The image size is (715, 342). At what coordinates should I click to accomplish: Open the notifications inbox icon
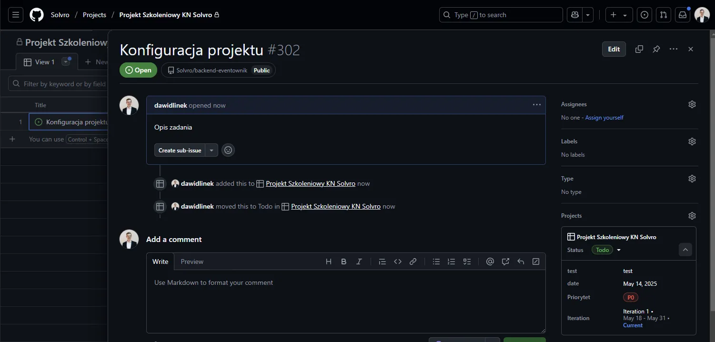pyautogui.click(x=683, y=15)
